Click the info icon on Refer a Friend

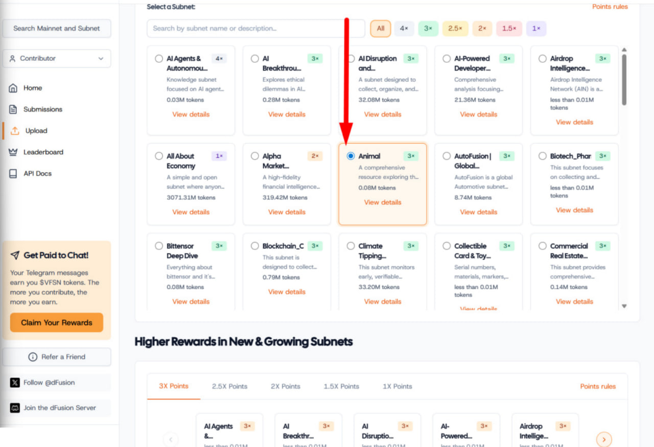33,357
